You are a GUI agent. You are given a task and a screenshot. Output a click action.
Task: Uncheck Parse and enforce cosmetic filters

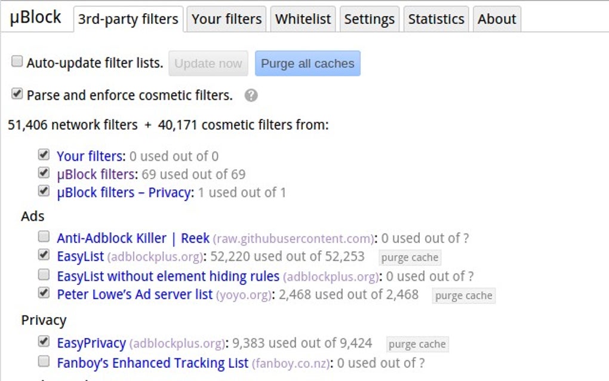coord(17,94)
